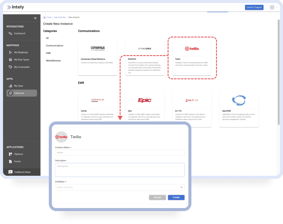Click the My Data Types database icon
The height and width of the screenshot is (224, 283).
click(x=10, y=60)
